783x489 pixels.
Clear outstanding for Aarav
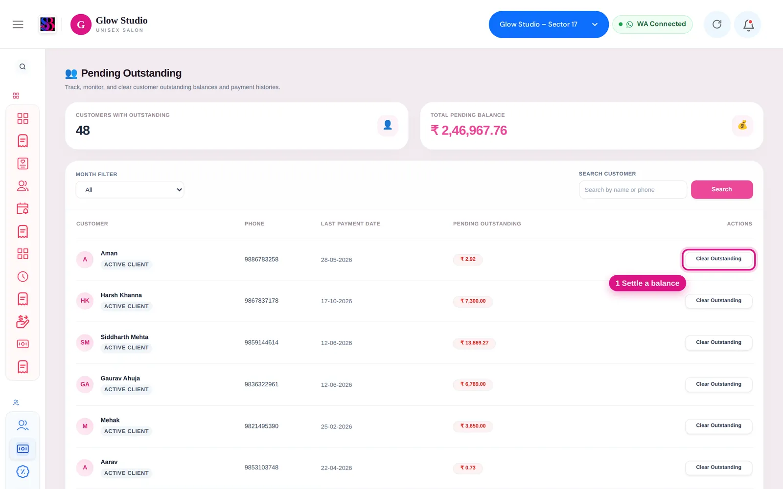coord(718,467)
